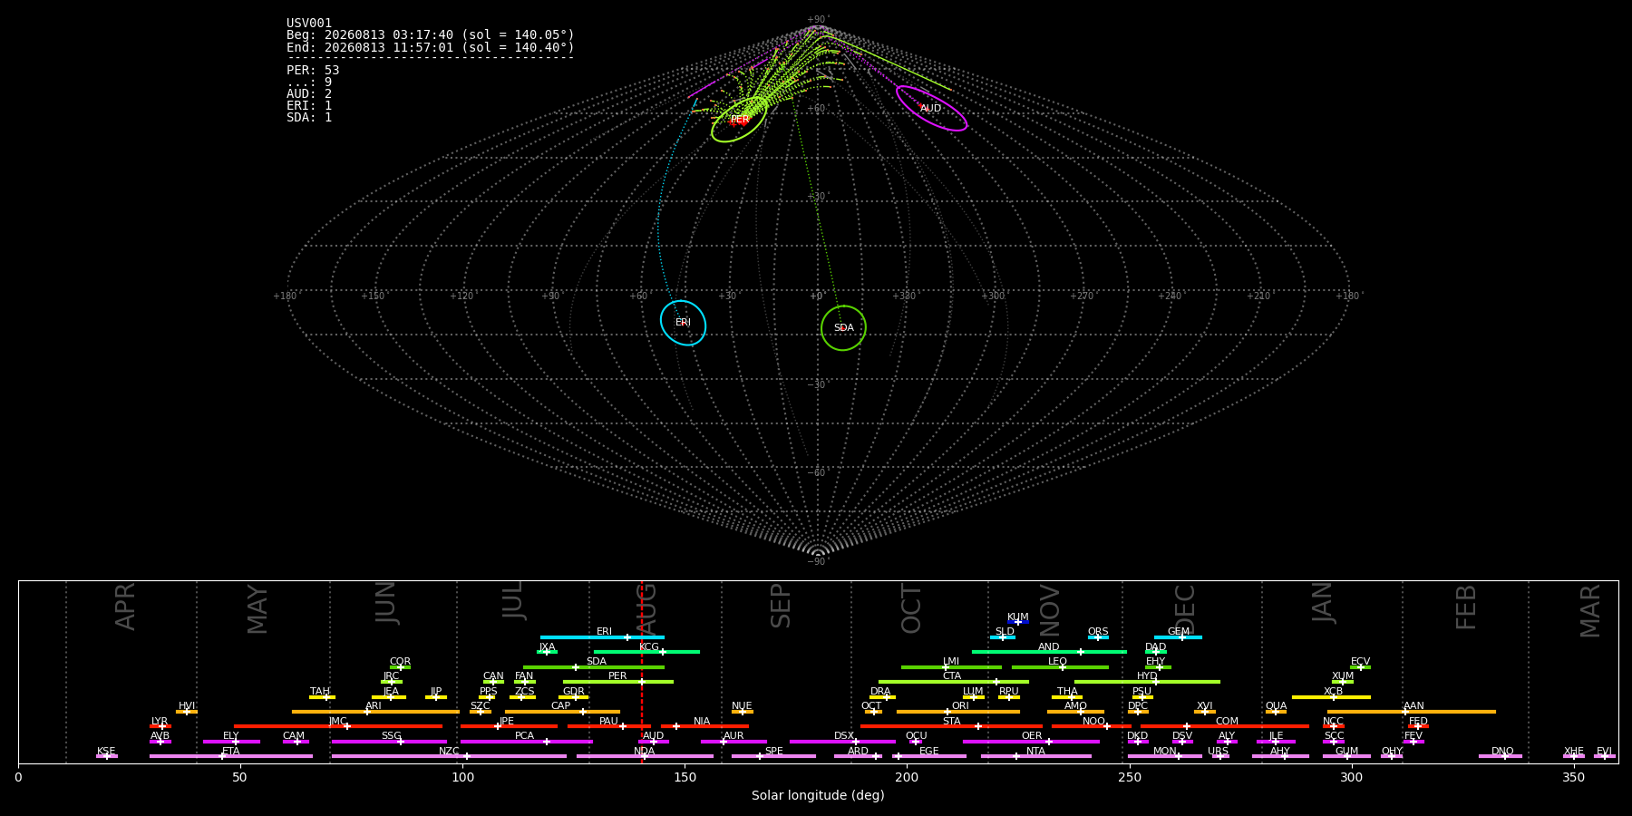1632x816 pixels.
Task: Click the LYR shower bar label
Action: coord(160,722)
